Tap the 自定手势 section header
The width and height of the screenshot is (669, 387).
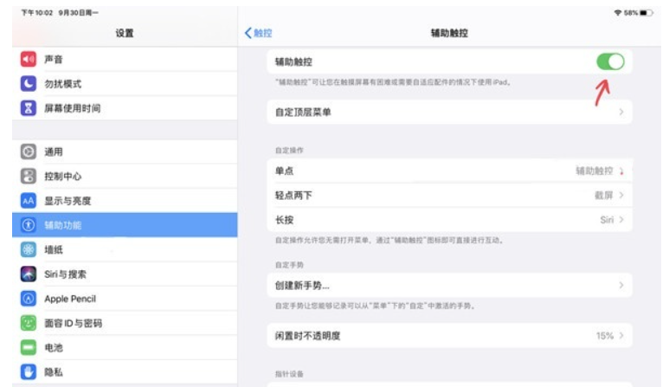click(289, 265)
